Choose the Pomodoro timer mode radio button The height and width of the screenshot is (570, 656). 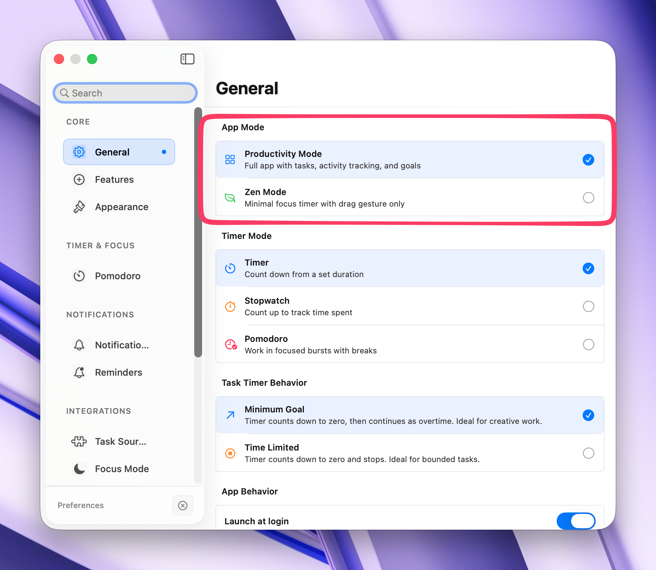click(588, 344)
